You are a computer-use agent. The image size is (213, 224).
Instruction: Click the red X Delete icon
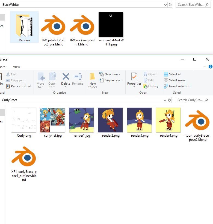[66, 76]
